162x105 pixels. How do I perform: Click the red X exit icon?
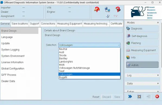click(x=157, y=96)
